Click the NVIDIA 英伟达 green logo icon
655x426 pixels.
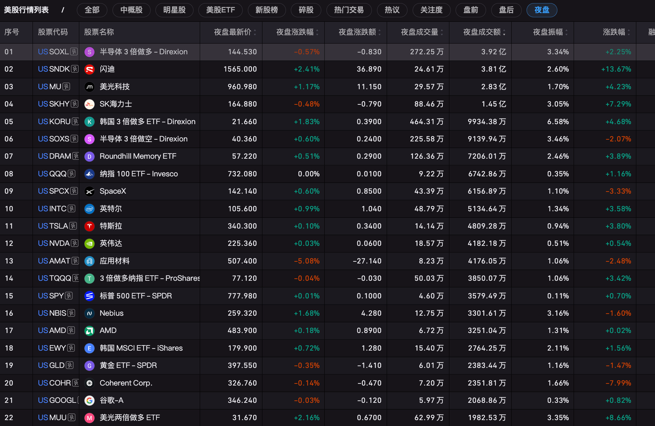tap(89, 244)
